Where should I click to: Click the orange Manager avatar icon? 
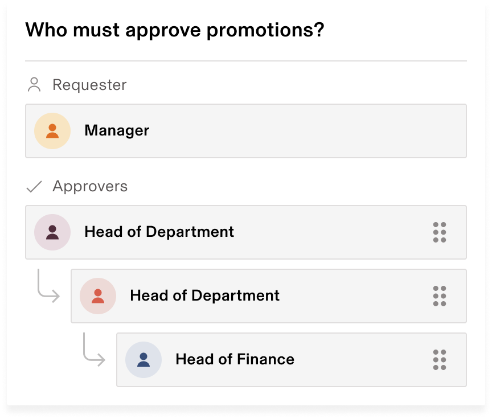coord(52,131)
